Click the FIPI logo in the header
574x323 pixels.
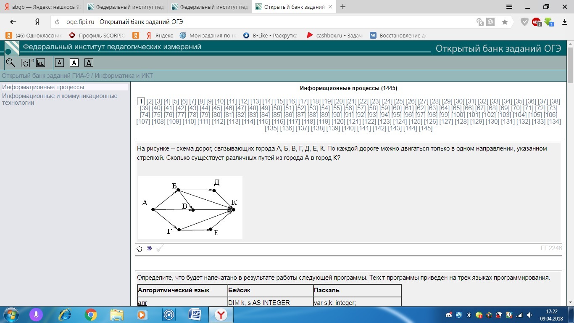point(12,48)
